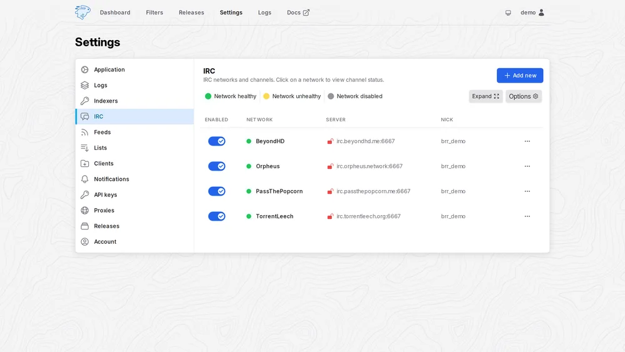Click server text irc.passthepopcorn.me:6667
Screen dimensions: 625x352
pyautogui.click(x=373, y=191)
